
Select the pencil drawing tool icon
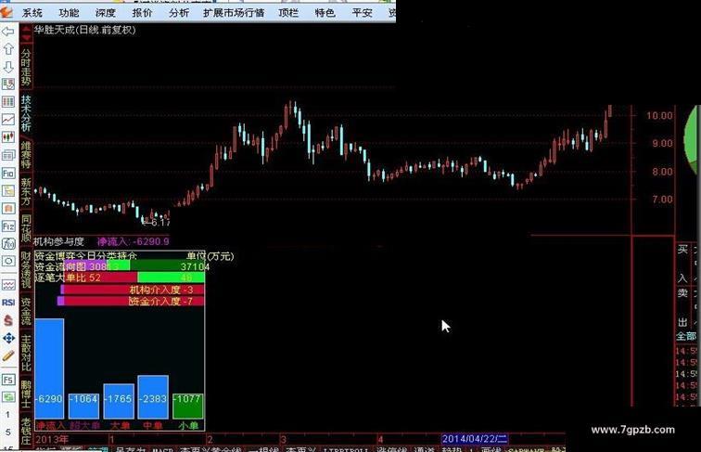pos(8,355)
